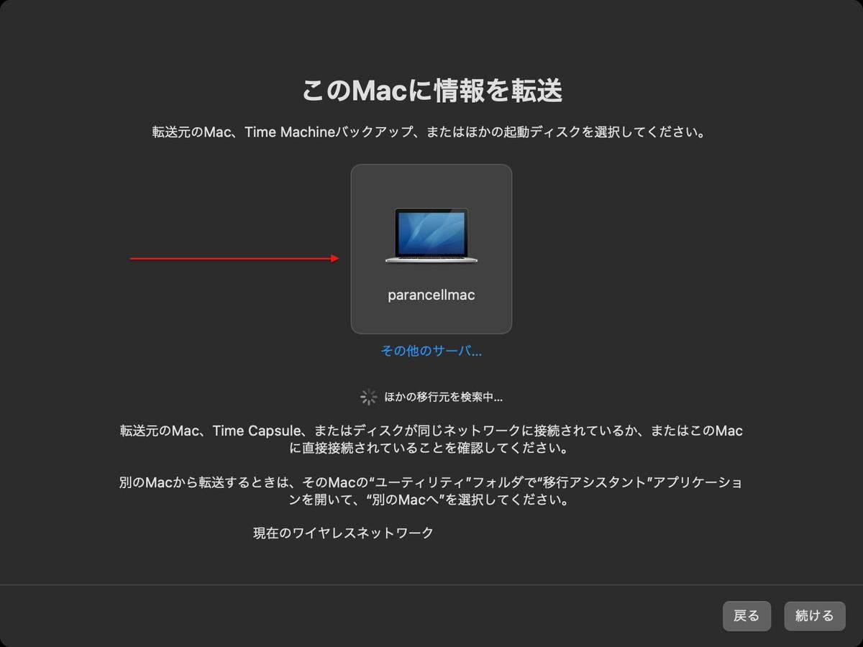Select the parancellmac laptop icon

click(x=431, y=236)
